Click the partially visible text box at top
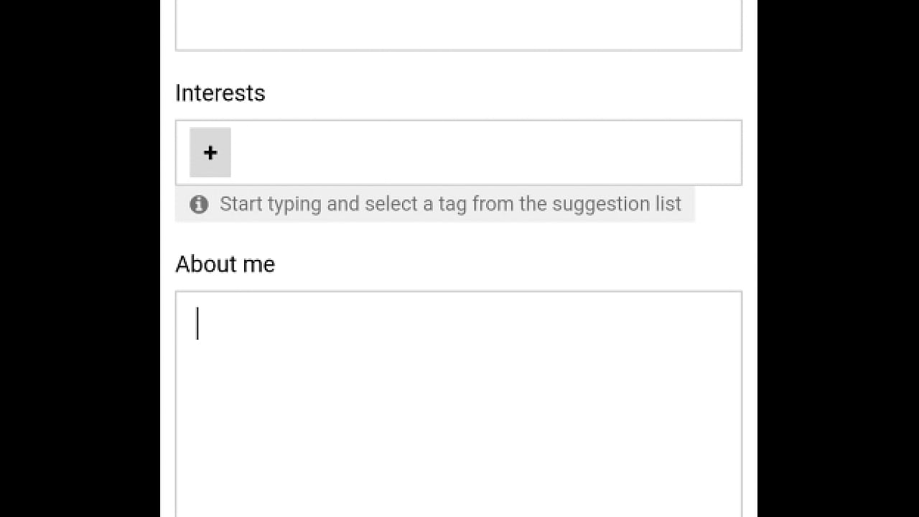The width and height of the screenshot is (919, 517). pyautogui.click(x=458, y=25)
